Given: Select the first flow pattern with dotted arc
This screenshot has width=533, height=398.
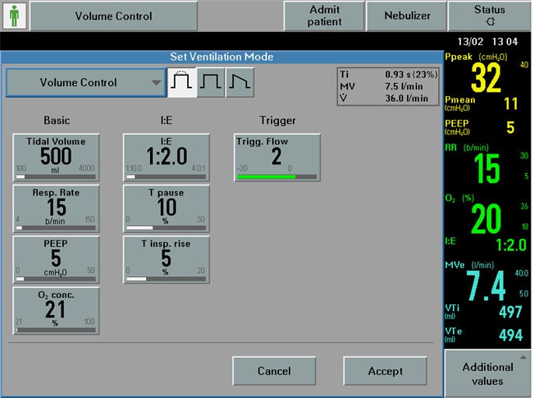Looking at the screenshot, I should 182,83.
